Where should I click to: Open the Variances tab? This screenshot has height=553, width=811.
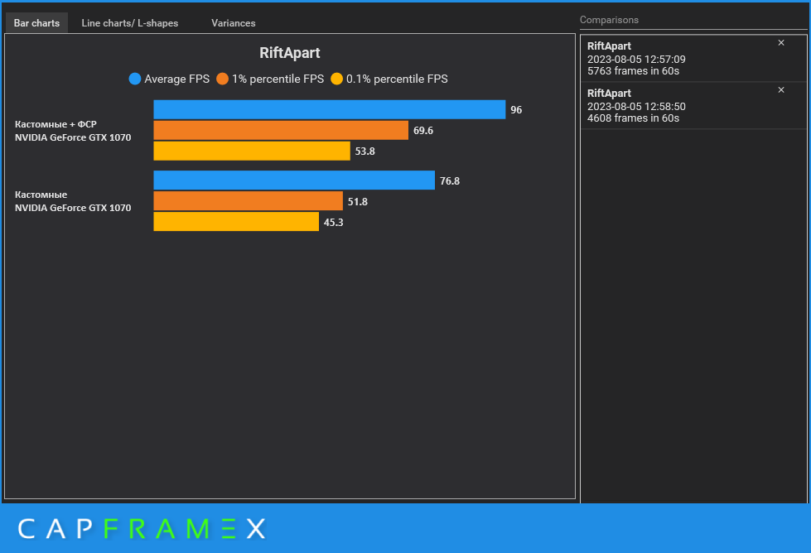[234, 22]
